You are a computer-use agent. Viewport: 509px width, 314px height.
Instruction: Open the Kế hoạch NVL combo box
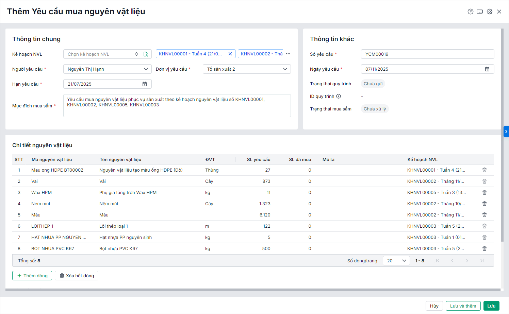pyautogui.click(x=102, y=54)
